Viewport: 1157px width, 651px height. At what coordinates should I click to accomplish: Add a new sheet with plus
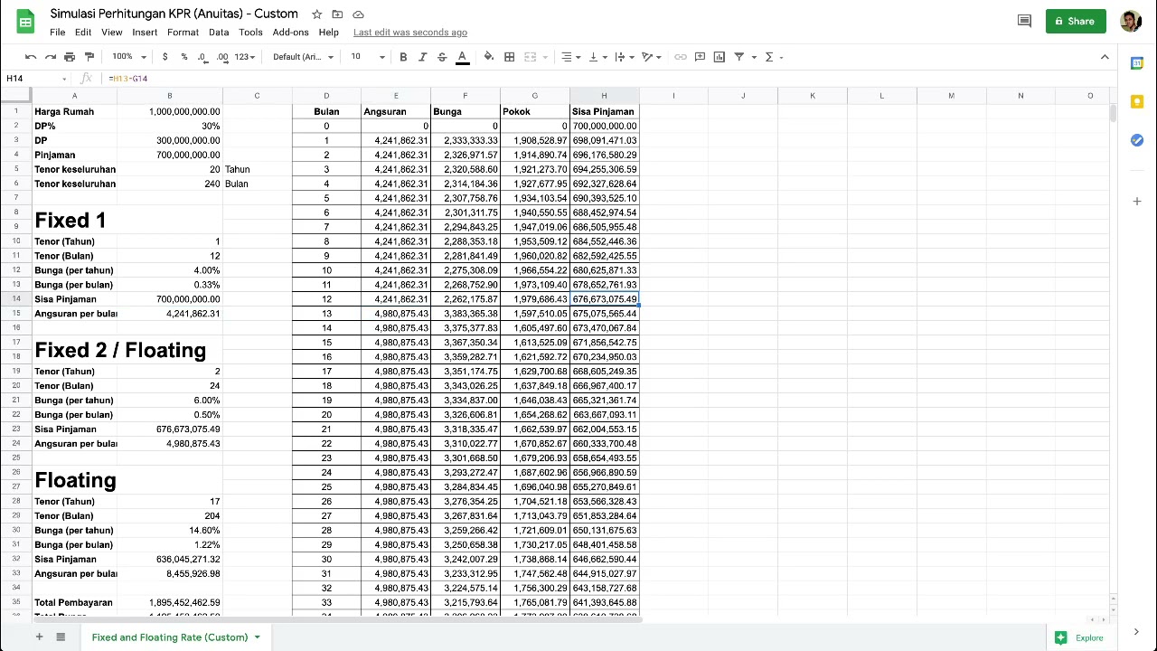click(39, 637)
